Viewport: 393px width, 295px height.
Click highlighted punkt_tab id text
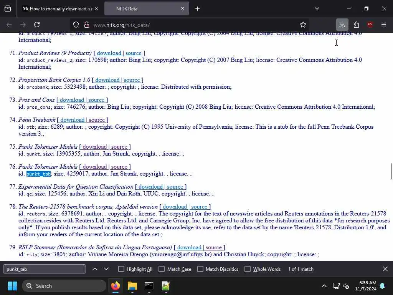point(39,174)
